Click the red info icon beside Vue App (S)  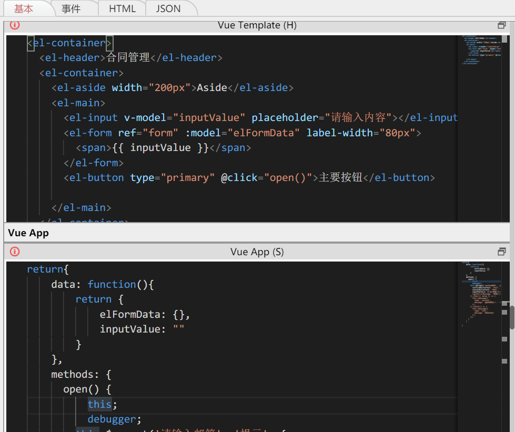(x=15, y=252)
